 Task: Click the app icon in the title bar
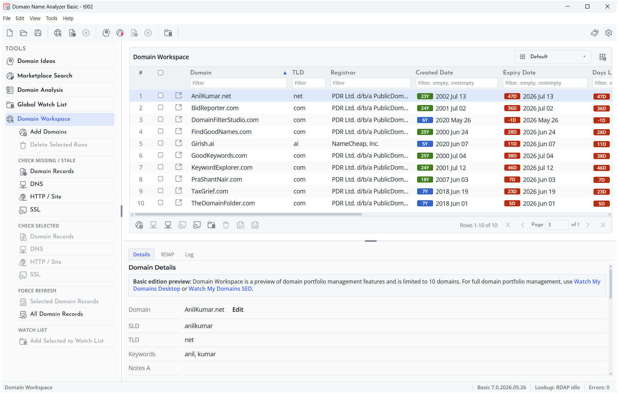[x=6, y=6]
